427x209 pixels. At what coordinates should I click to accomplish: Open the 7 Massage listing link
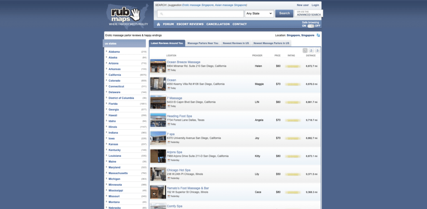[x=175, y=98]
